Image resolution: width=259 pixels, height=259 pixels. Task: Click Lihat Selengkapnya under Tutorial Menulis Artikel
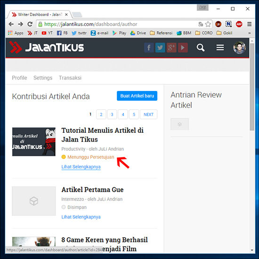coord(81,167)
